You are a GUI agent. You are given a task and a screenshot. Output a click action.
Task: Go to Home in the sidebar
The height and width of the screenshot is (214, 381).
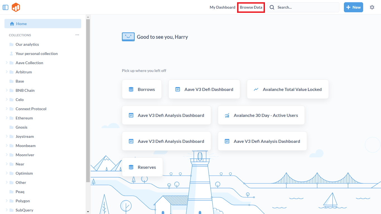coord(43,24)
